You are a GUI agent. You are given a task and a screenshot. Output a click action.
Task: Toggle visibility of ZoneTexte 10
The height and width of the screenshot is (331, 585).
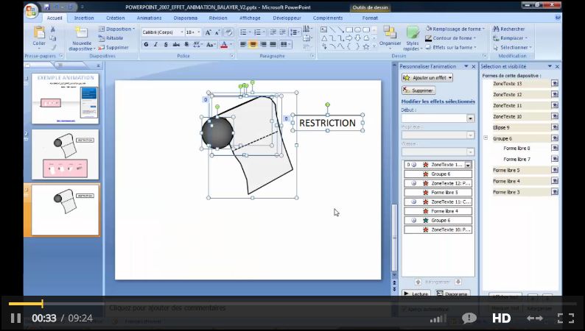(555, 116)
